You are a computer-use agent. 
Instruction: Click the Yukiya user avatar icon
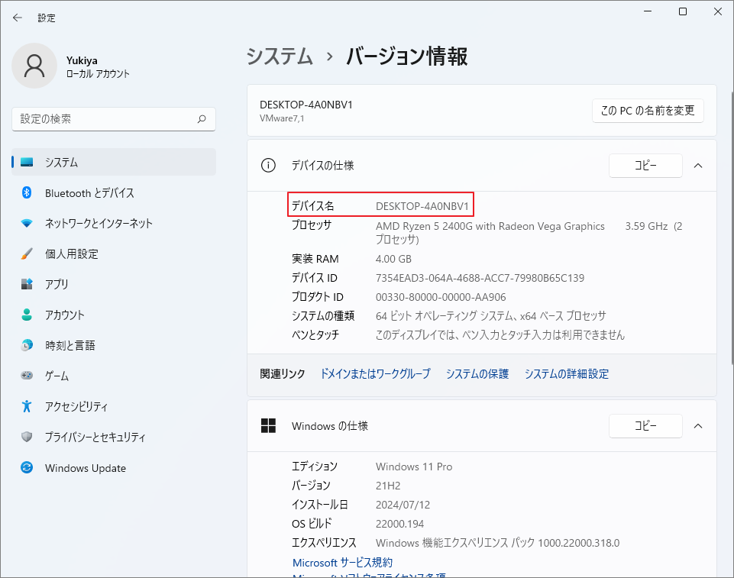34,66
